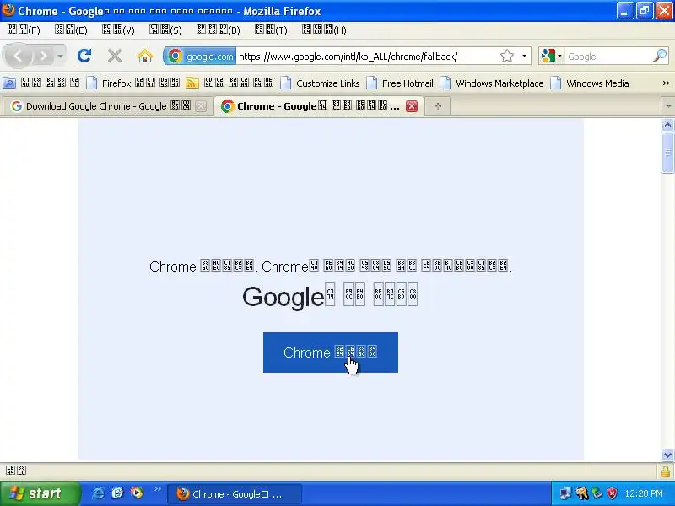The height and width of the screenshot is (506, 675).
Task: Bookmark this page with the star
Action: pos(507,56)
